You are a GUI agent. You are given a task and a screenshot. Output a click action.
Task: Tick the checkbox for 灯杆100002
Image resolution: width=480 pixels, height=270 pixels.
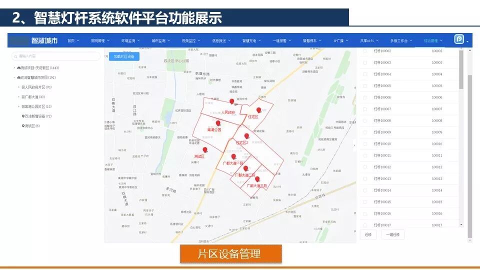(x=364, y=51)
